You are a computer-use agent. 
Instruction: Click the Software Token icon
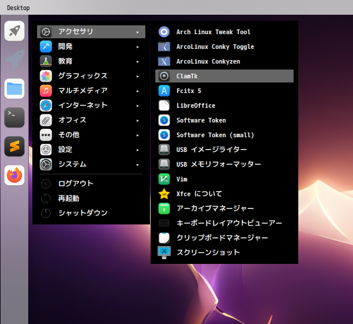[x=164, y=120]
